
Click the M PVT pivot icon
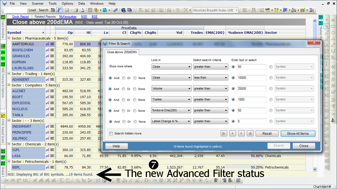(x=254, y=10)
